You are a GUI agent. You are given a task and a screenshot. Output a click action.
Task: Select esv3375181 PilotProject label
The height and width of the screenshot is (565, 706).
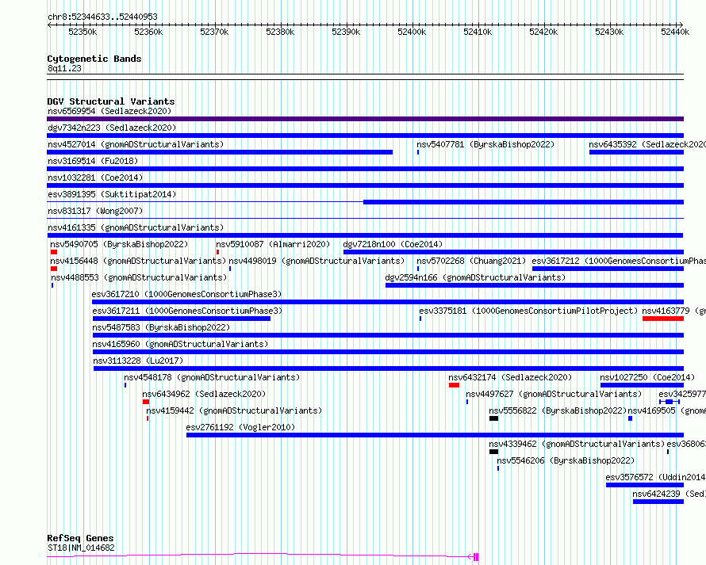[x=528, y=311]
